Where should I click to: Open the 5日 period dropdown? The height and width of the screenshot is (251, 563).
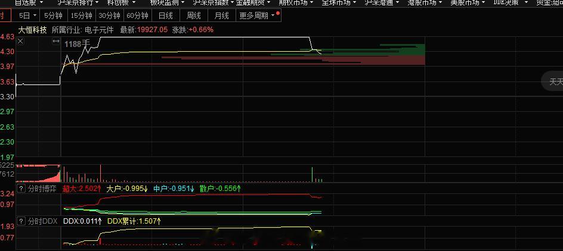(x=27, y=15)
